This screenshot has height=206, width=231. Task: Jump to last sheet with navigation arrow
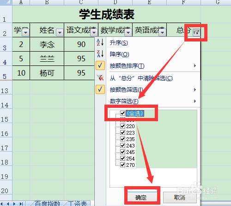coord(21,204)
